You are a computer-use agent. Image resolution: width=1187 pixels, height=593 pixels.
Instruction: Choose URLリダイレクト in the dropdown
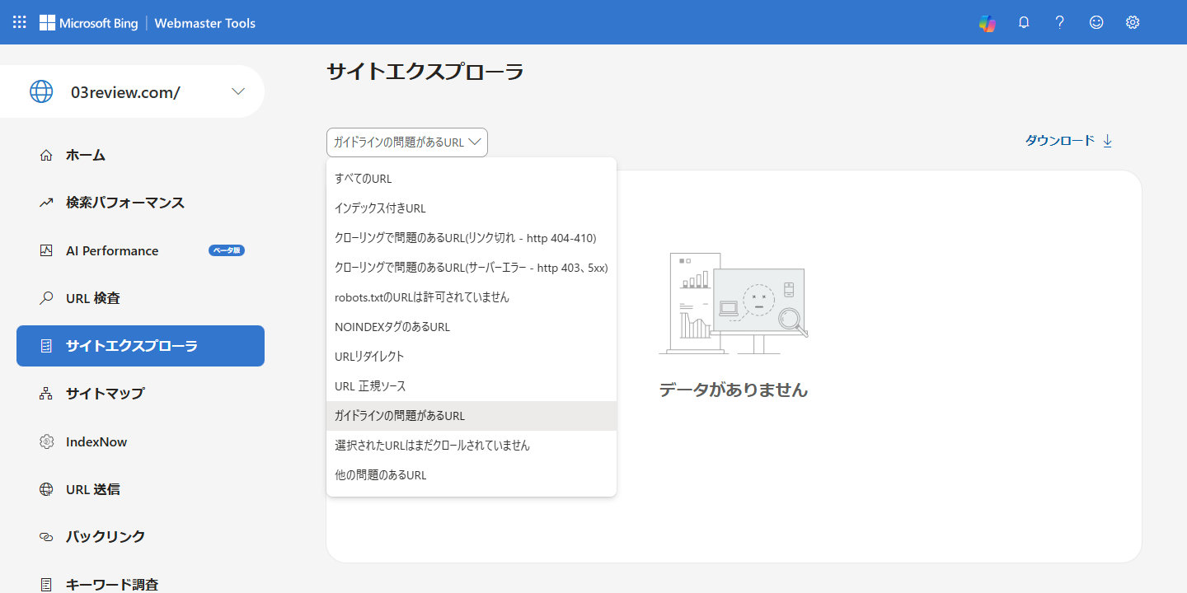click(x=369, y=357)
